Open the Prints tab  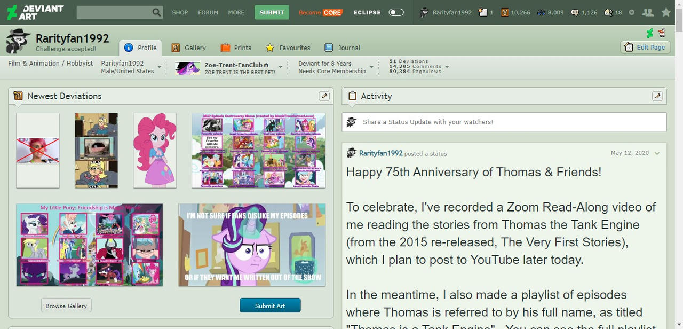[236, 48]
